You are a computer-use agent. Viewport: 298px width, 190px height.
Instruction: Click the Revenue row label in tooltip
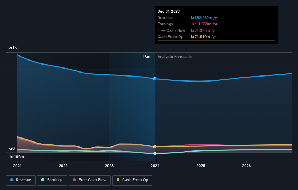(165, 18)
